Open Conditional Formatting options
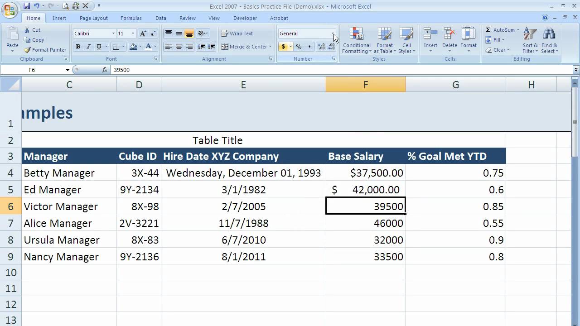 tap(357, 40)
